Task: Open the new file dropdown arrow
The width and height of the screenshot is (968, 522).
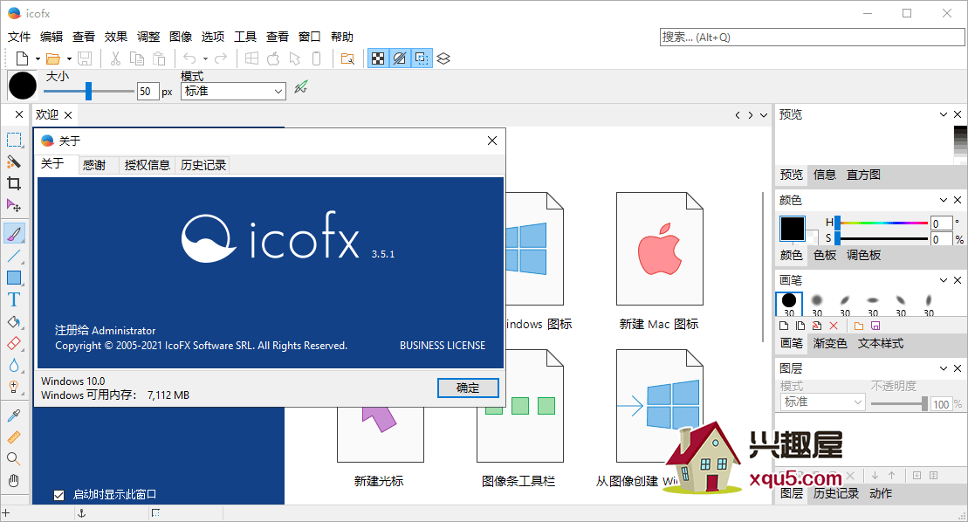Action: pyautogui.click(x=38, y=59)
